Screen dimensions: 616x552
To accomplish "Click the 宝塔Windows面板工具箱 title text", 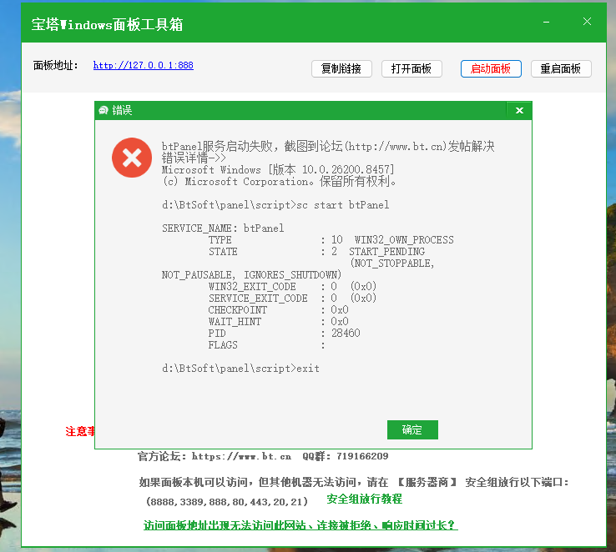I will coord(107,24).
